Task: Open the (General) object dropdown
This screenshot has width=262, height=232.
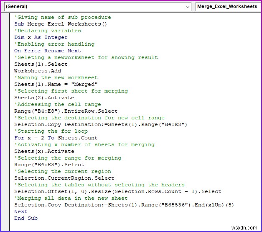Action: pos(98,7)
